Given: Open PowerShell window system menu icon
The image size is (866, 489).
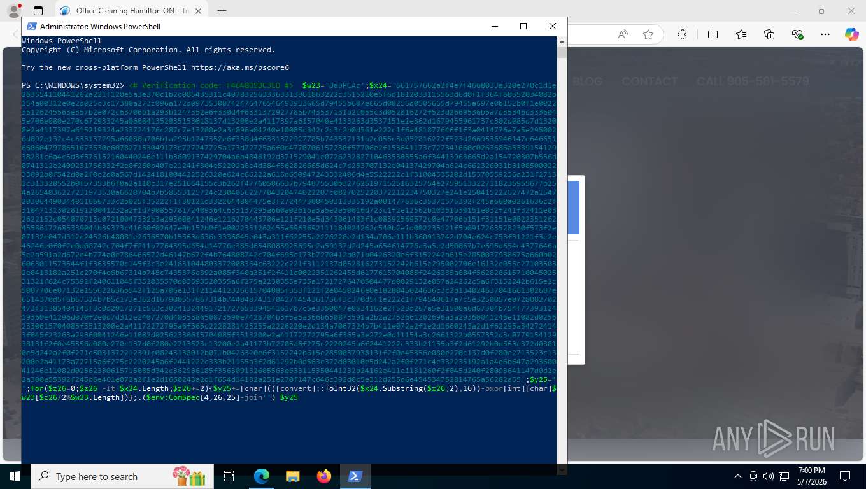Looking at the screenshot, I should tap(31, 26).
